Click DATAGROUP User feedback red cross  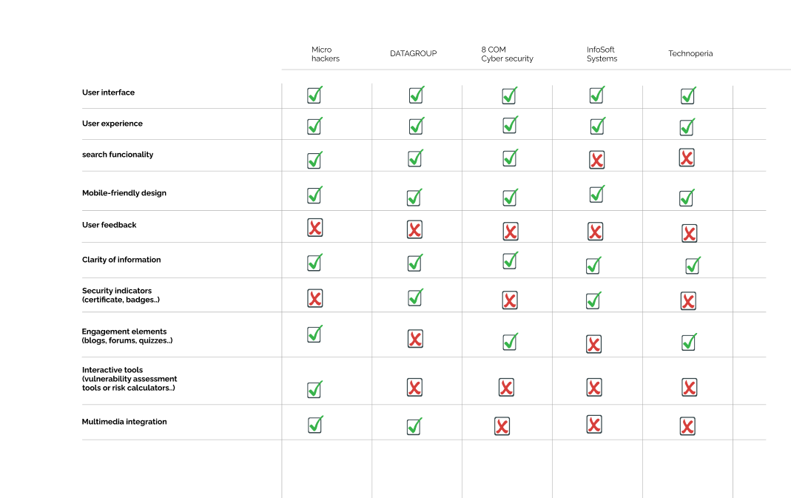pos(414,229)
